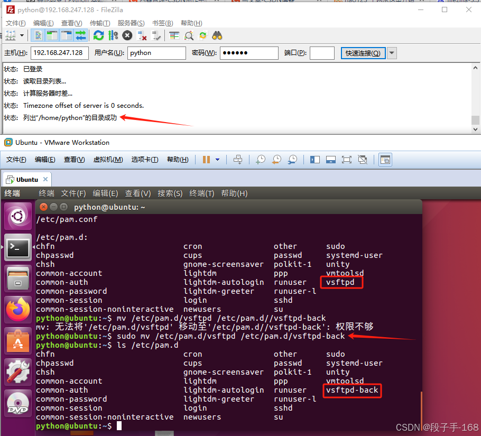Screen dimensions: 481x436
Task: Open Site Manager dropdown arrow
Action: click(x=22, y=35)
